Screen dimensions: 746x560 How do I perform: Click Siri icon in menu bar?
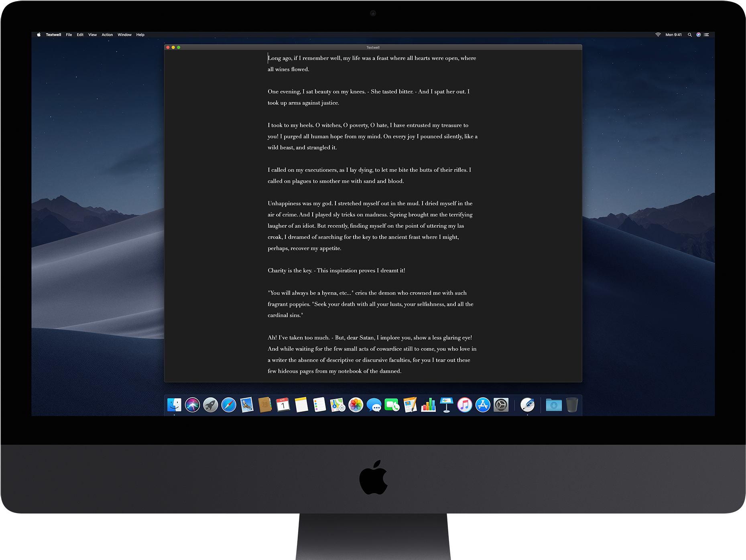(x=699, y=35)
